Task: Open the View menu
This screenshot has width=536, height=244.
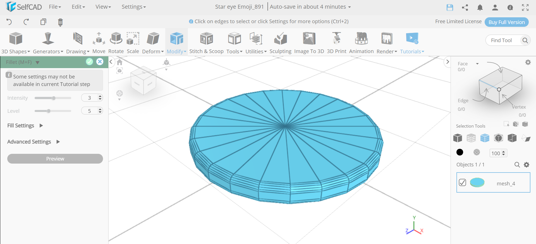Action: tap(103, 7)
